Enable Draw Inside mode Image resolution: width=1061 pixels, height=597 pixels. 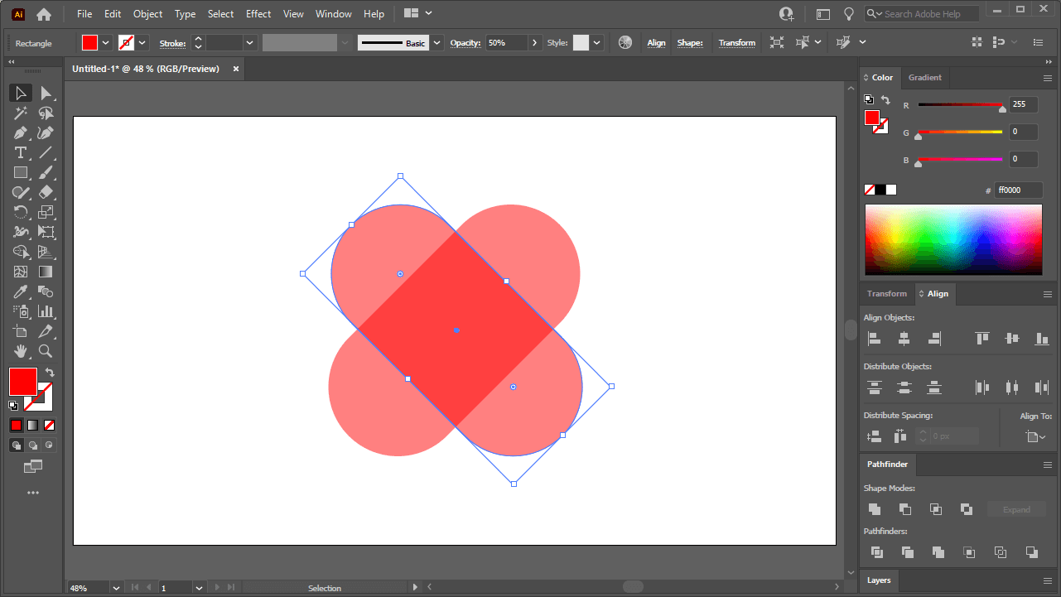(49, 445)
